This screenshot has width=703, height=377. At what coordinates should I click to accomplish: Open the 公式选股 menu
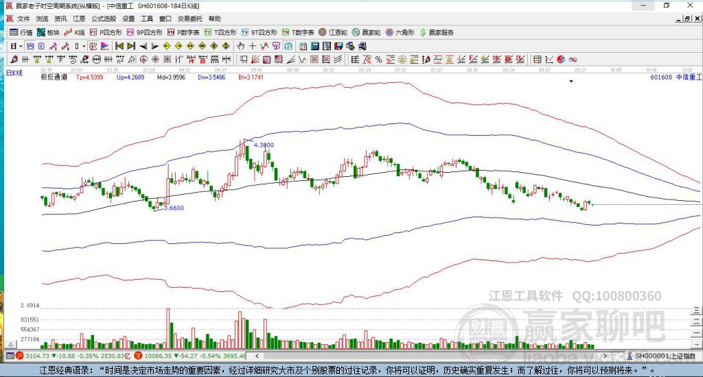104,19
